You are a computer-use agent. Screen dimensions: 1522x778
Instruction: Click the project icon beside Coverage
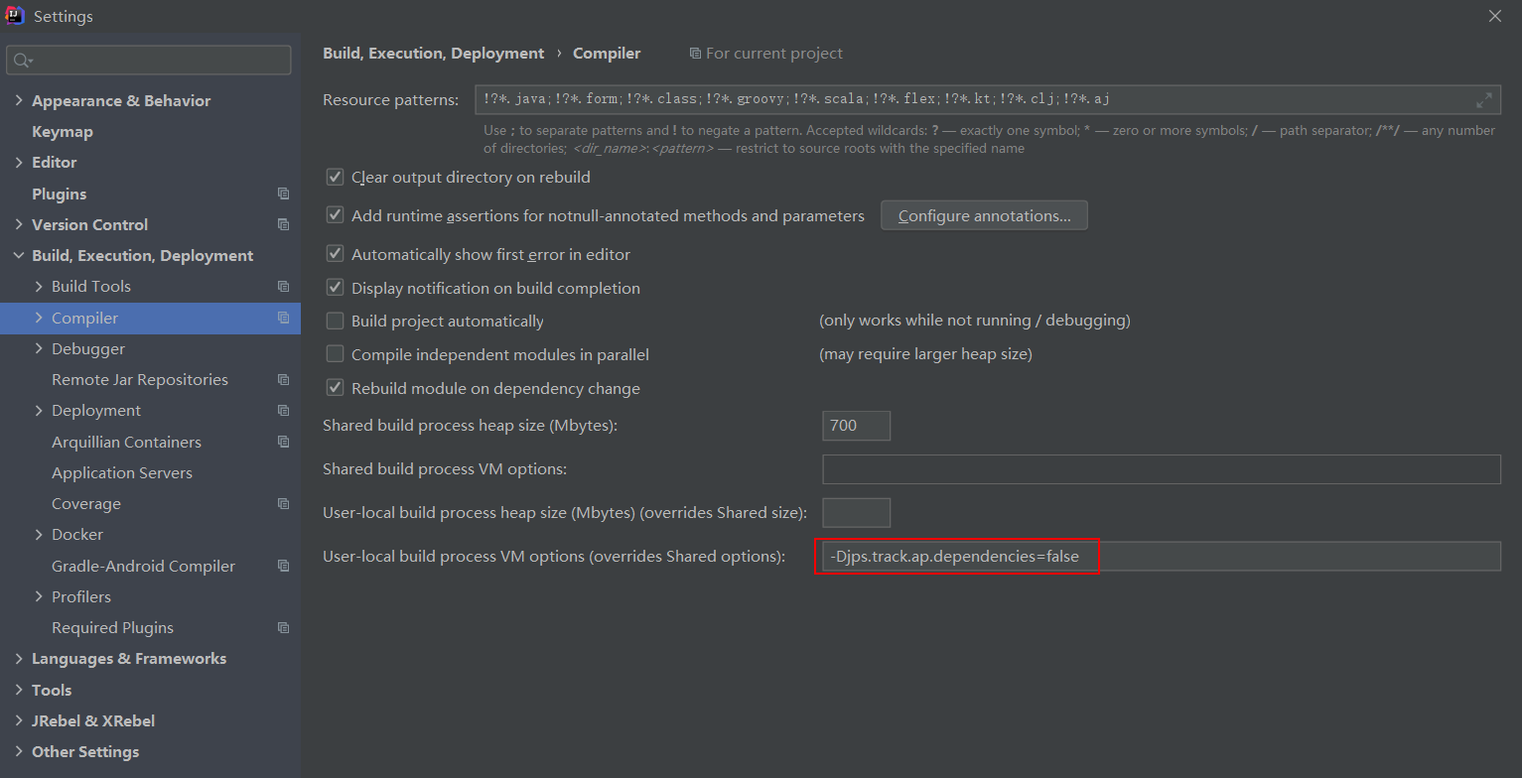[x=283, y=503]
